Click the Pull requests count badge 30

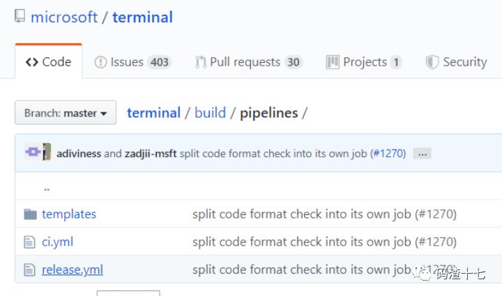[x=294, y=62]
